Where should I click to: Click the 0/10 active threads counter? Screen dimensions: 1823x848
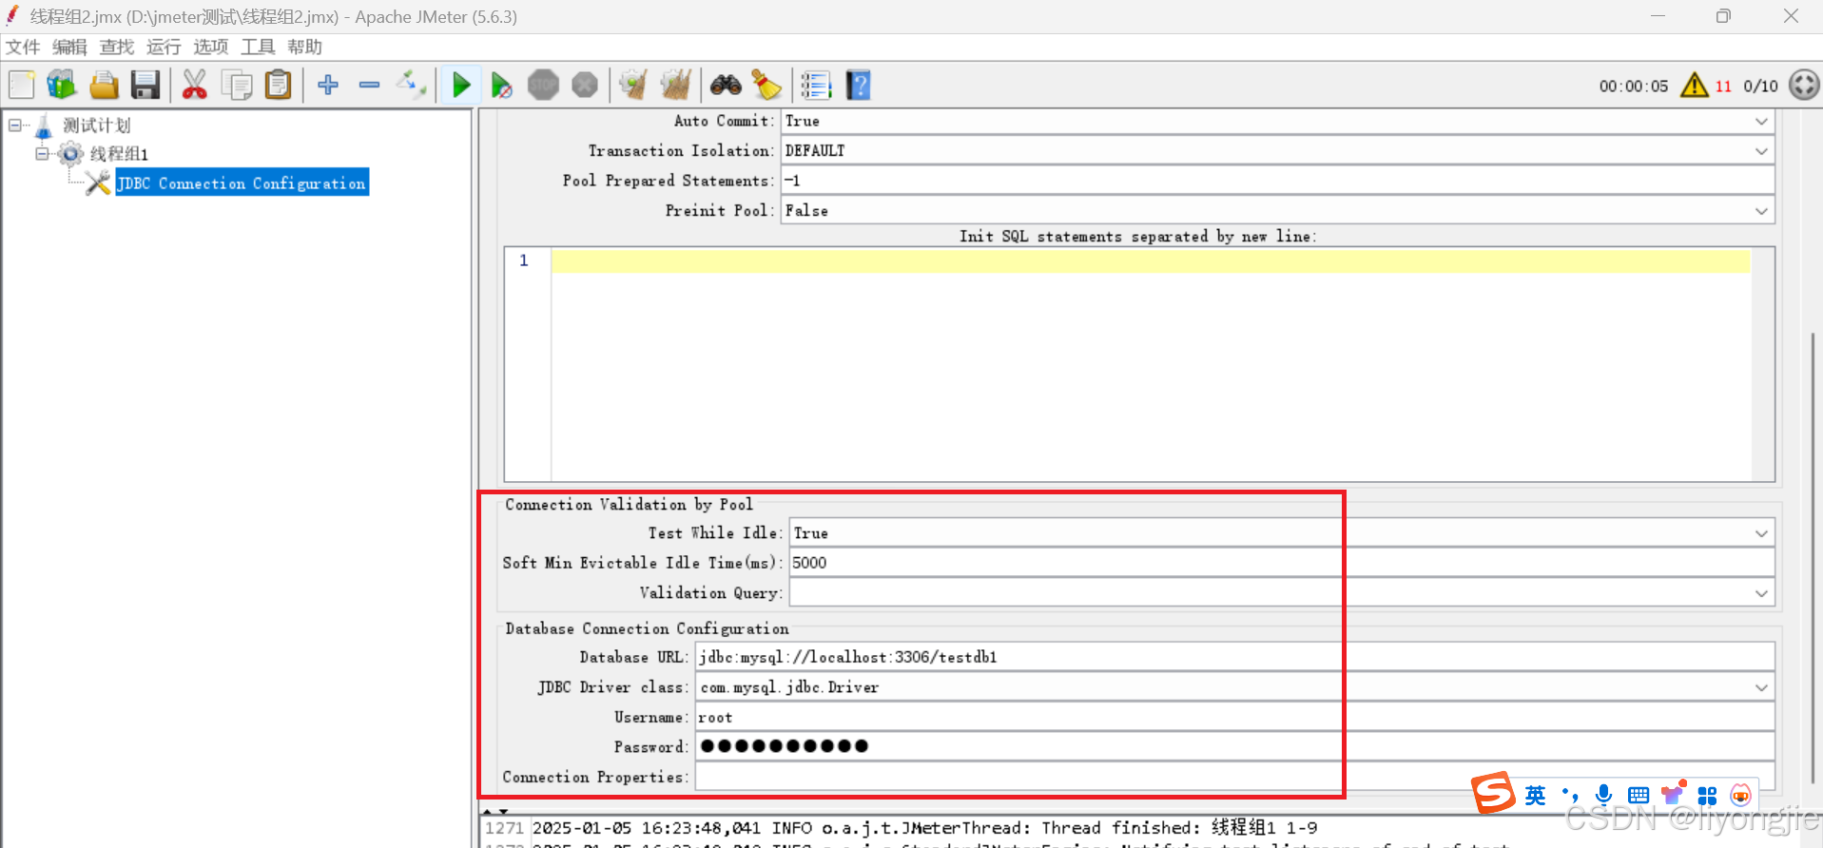click(1760, 87)
